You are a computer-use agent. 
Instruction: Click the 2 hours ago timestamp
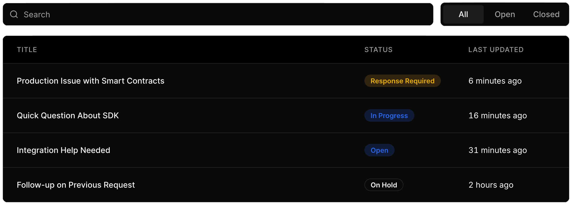[491, 185]
